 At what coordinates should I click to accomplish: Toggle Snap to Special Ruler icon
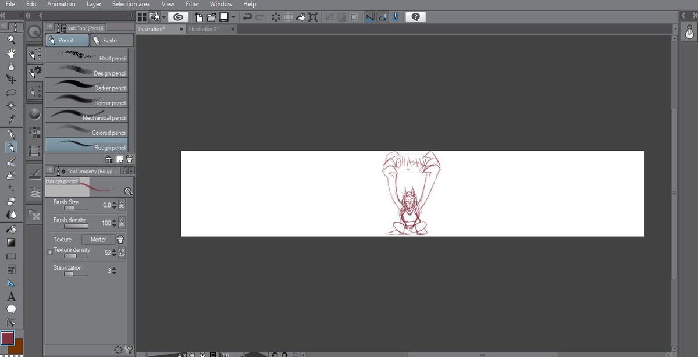coord(382,17)
